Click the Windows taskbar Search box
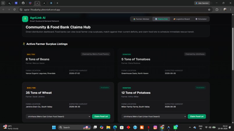The image size is (234, 131). (74, 128)
